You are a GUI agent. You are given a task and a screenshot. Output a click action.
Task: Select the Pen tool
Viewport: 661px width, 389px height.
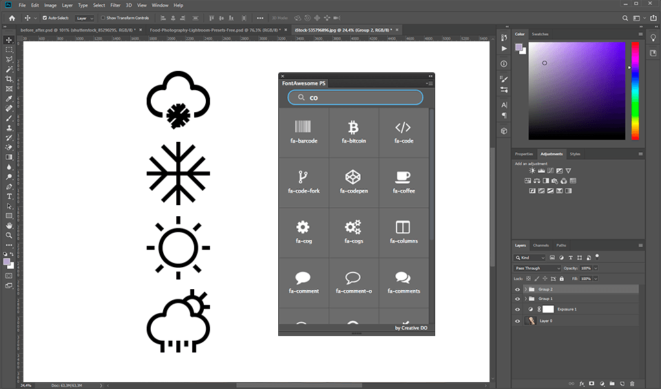[x=9, y=187]
